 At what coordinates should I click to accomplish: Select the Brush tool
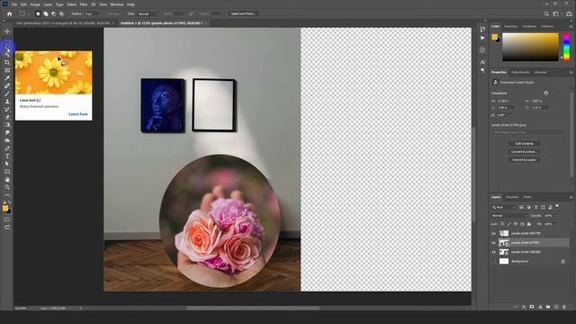(x=7, y=94)
